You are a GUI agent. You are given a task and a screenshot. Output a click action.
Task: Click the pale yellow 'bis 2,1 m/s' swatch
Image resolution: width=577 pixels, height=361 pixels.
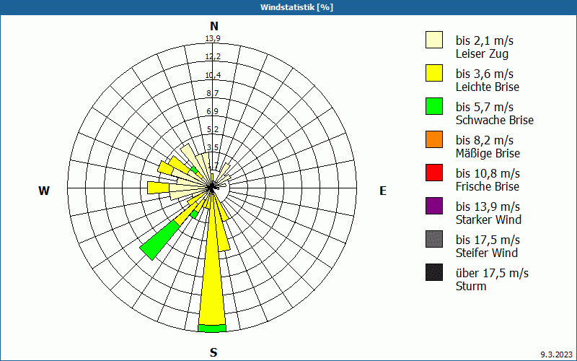click(434, 40)
